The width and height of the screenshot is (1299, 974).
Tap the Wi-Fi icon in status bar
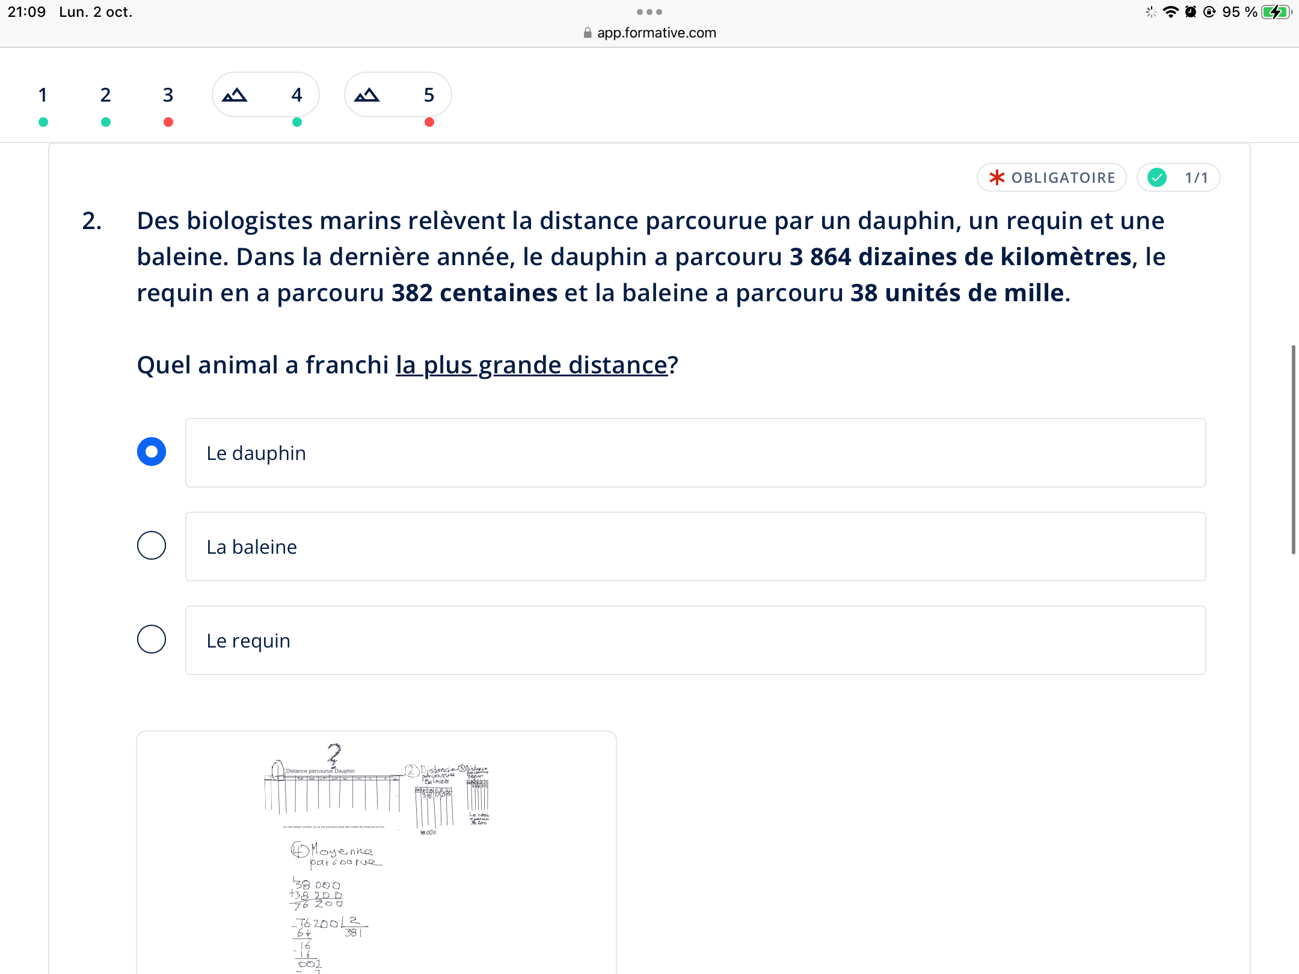(1170, 12)
